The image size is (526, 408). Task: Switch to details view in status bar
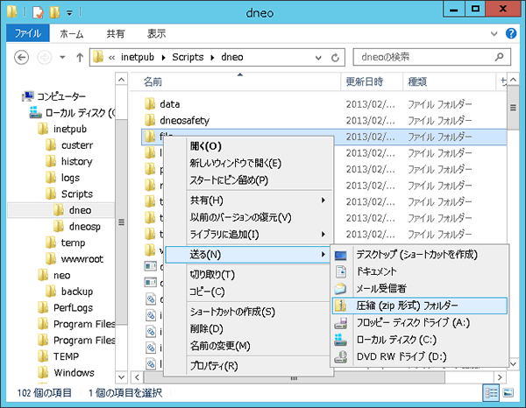tap(493, 393)
